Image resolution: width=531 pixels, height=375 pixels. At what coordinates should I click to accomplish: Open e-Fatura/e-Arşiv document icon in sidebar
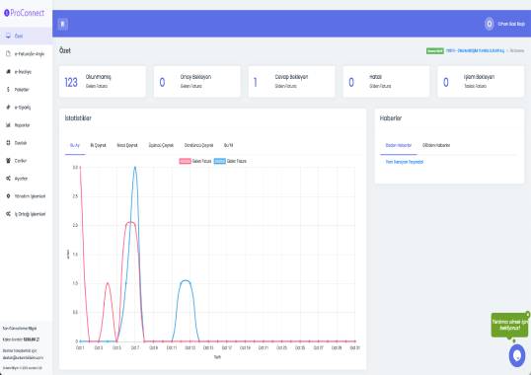click(x=9, y=54)
